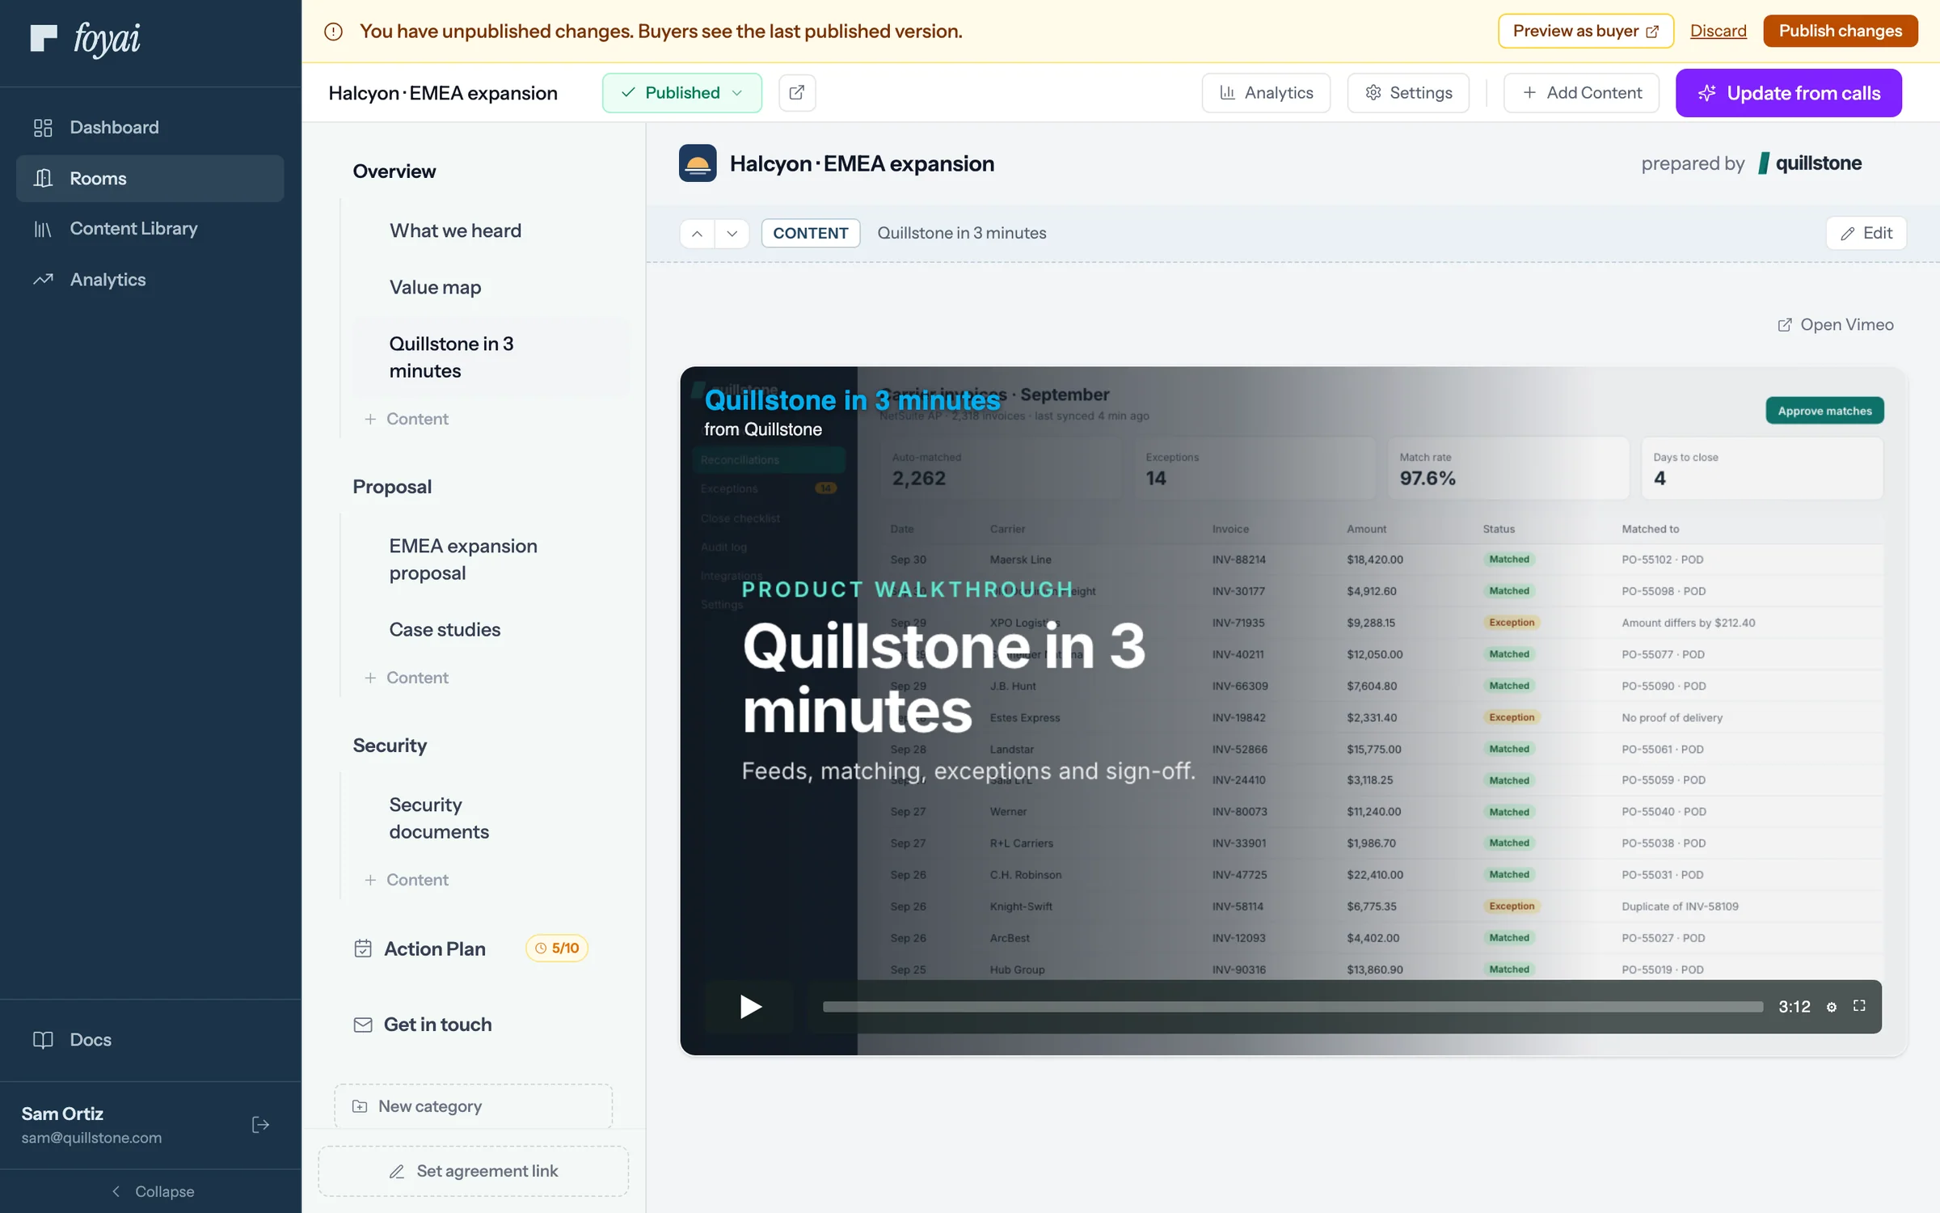The image size is (1940, 1213).
Task: Click the Halcyon room logo icon
Action: [x=698, y=163]
